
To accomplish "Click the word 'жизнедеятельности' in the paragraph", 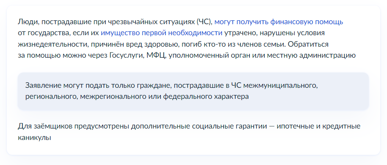I will pos(53,45).
